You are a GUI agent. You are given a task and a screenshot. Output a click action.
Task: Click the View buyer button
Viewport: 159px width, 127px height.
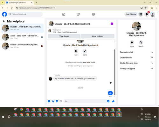tap(64, 36)
